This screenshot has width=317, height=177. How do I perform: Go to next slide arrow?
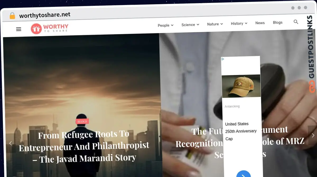coord(313,135)
